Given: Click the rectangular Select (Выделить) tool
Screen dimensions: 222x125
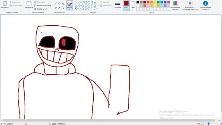Looking at the screenshot, I should pyautogui.click(x=29, y=3).
